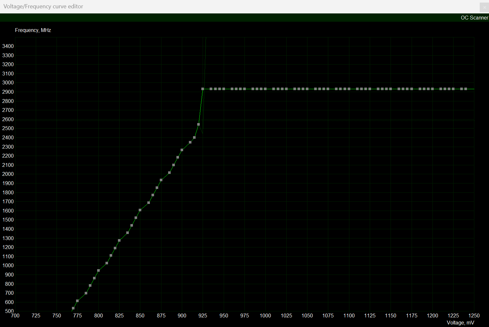The height and width of the screenshot is (327, 489).
Task: Click the OC Scanner button
Action: [x=474, y=18]
